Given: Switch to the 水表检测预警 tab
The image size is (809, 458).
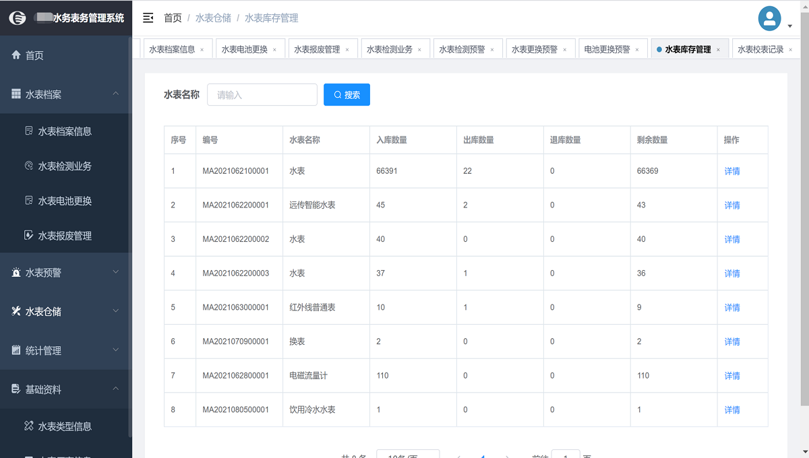Looking at the screenshot, I should tap(462, 49).
